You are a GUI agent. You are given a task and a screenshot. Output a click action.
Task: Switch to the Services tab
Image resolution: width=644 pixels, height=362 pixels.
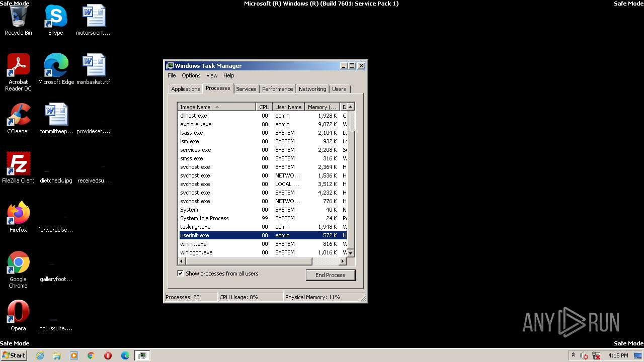[x=246, y=89]
